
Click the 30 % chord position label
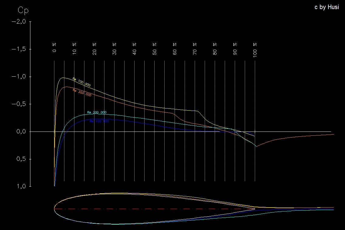(114, 48)
